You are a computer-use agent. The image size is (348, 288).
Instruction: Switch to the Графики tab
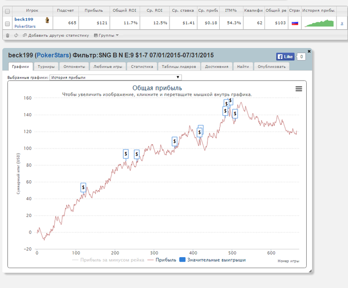click(x=20, y=67)
